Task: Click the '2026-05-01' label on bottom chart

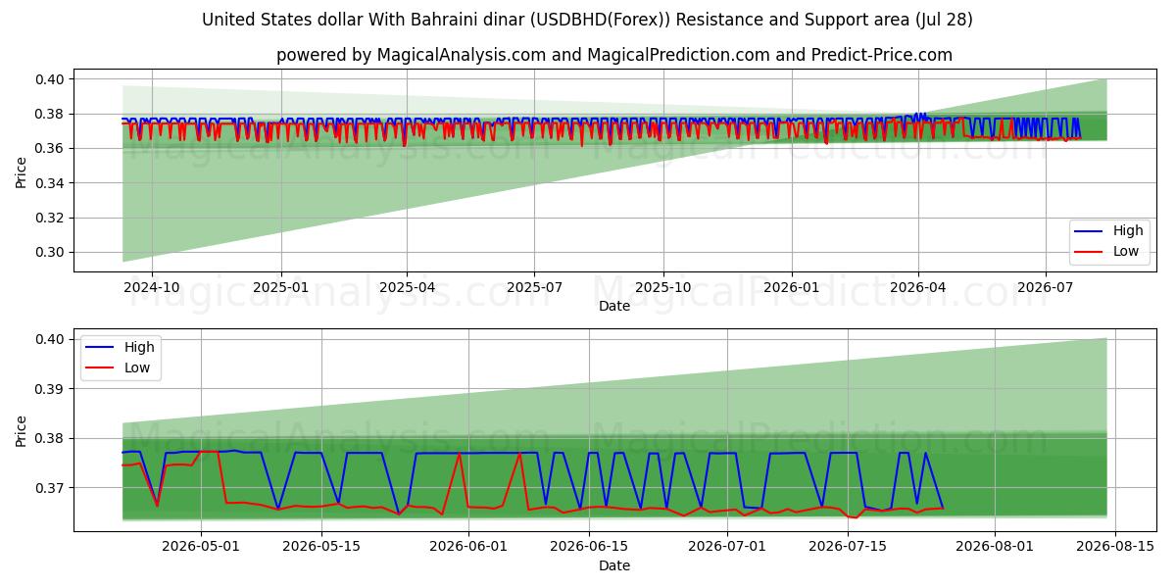Action: 201,548
